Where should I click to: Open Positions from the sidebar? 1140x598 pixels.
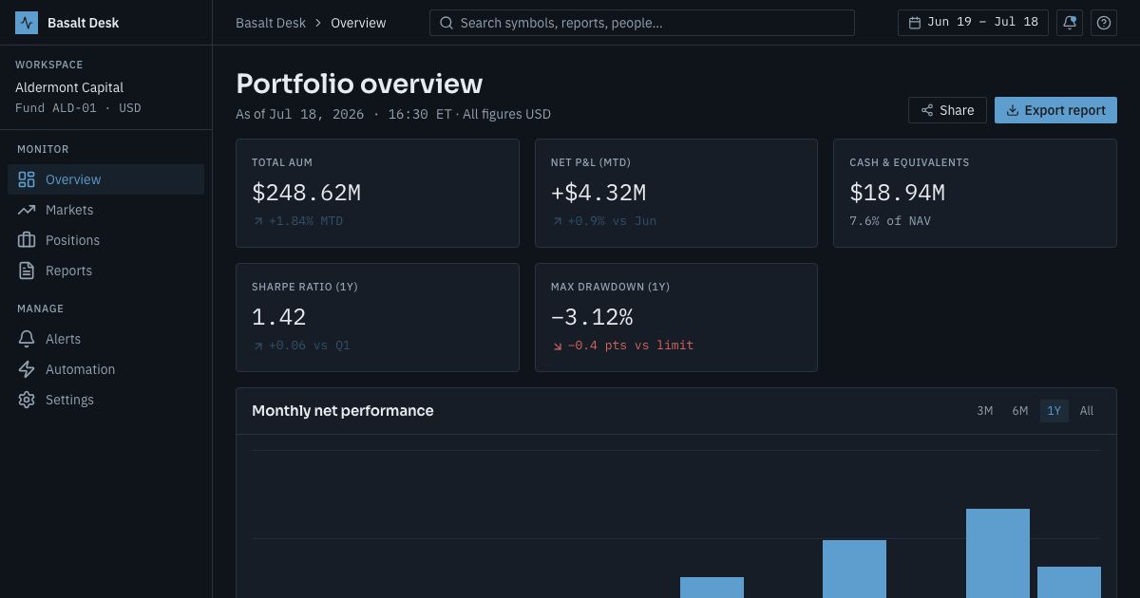click(x=105, y=240)
